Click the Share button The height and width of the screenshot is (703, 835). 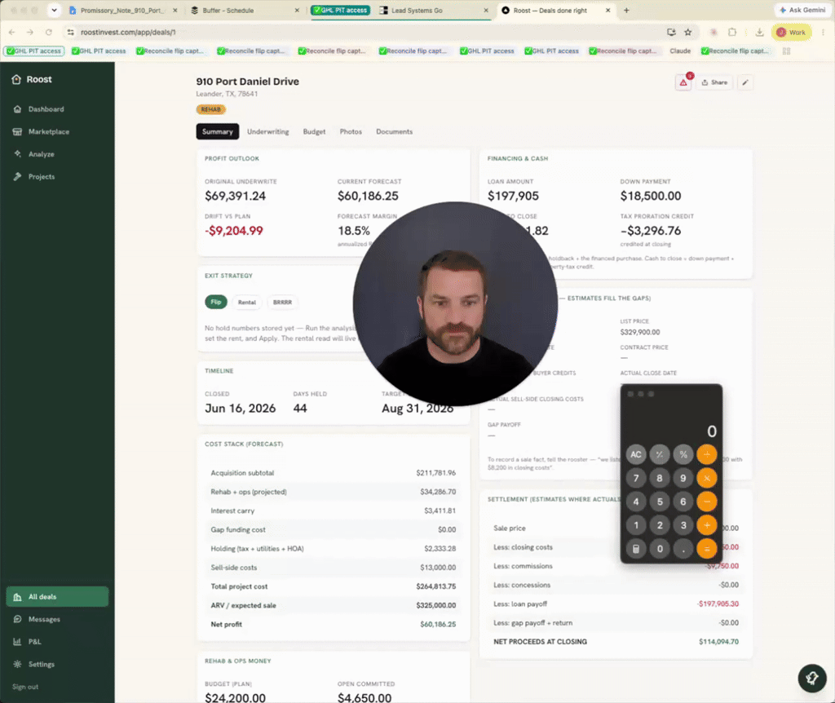[x=714, y=82]
